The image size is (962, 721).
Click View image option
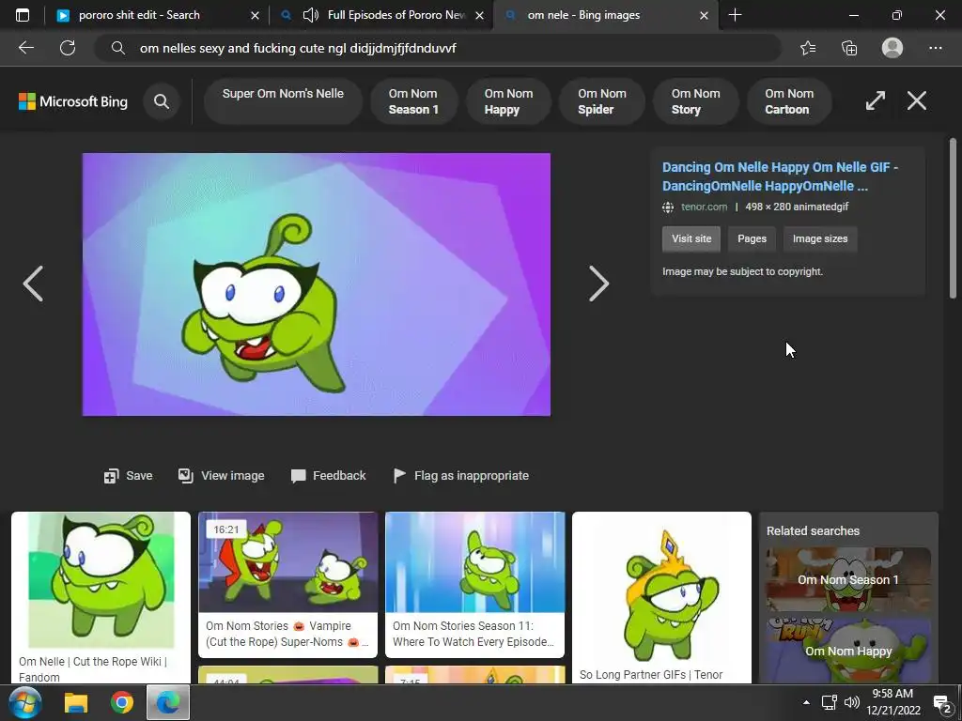pyautogui.click(x=221, y=476)
